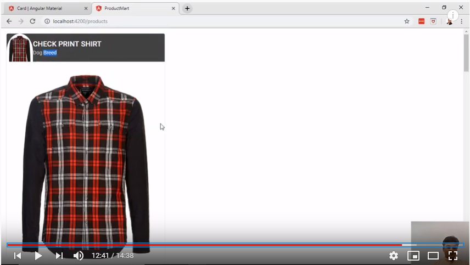Switch to the Card | Angular Material tab
Screen dimensions: 470x265
pyautogui.click(x=48, y=8)
